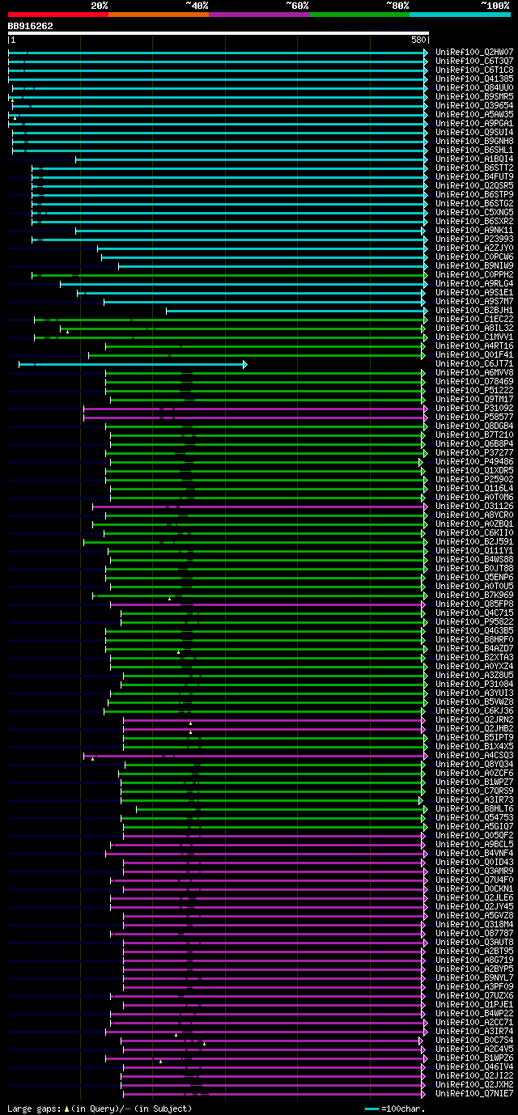This screenshot has width=518, height=1115.
Task: Select the UniRef100_A4RT16 label
Action: 474,346
